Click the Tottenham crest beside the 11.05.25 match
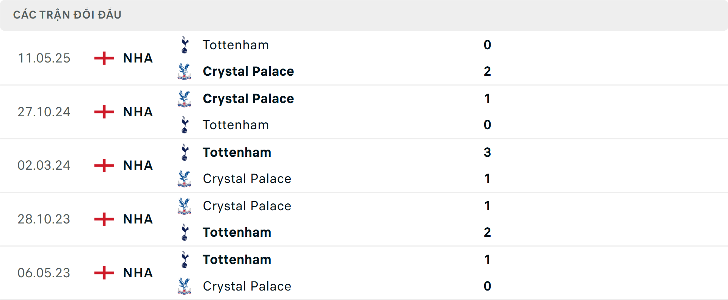Viewport: 728px width, 300px height. tap(185, 45)
